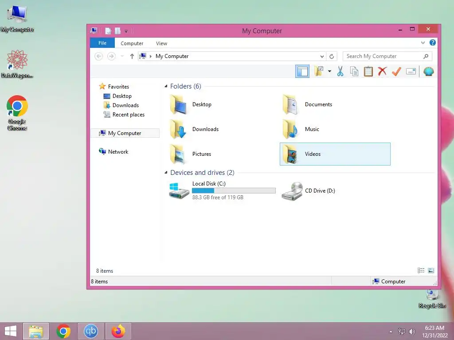Click the orange checkmark Properties icon

coord(396,71)
